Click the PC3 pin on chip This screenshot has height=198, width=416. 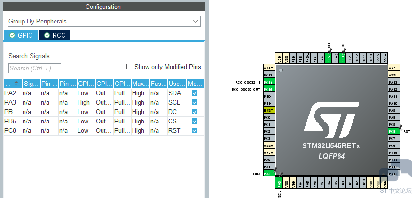pyautogui.click(x=269, y=138)
